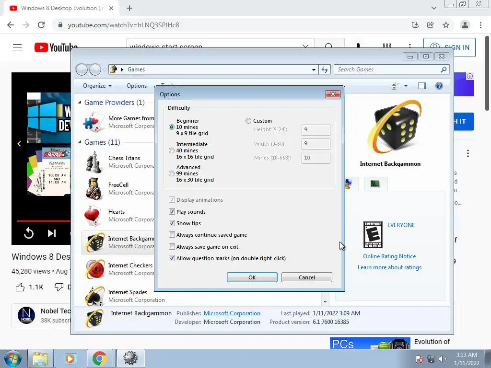Toggle the preview pane icon

click(x=422, y=86)
